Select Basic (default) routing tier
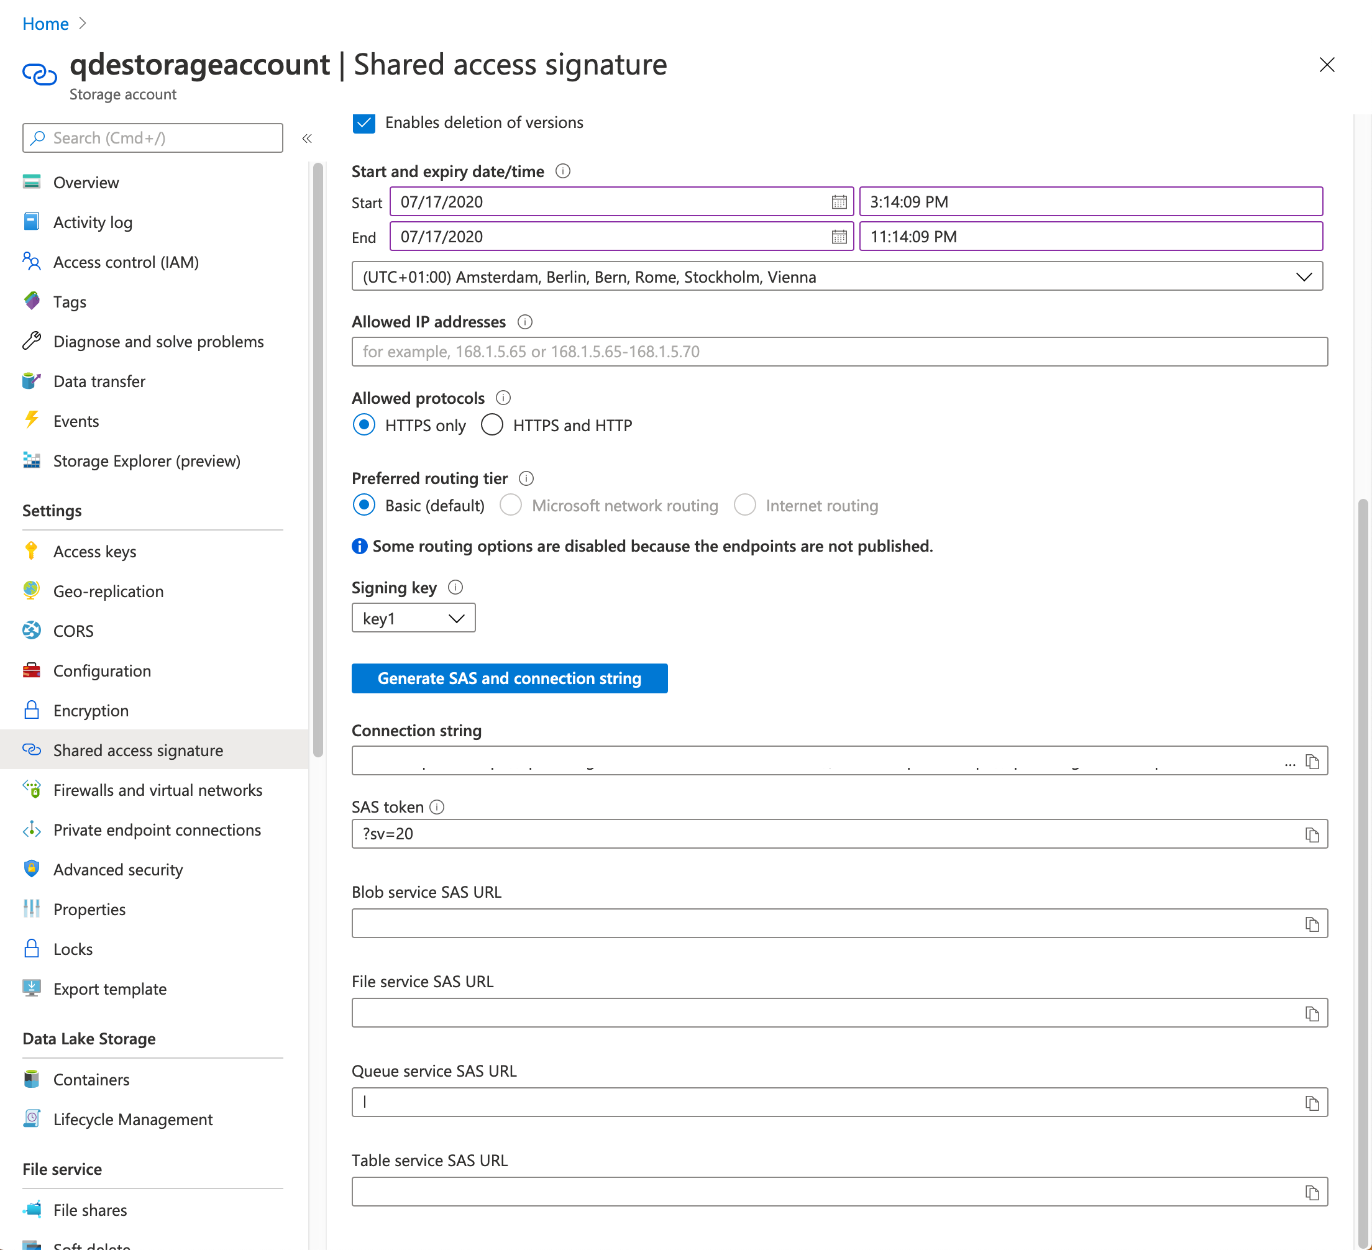The width and height of the screenshot is (1372, 1250). coord(364,506)
